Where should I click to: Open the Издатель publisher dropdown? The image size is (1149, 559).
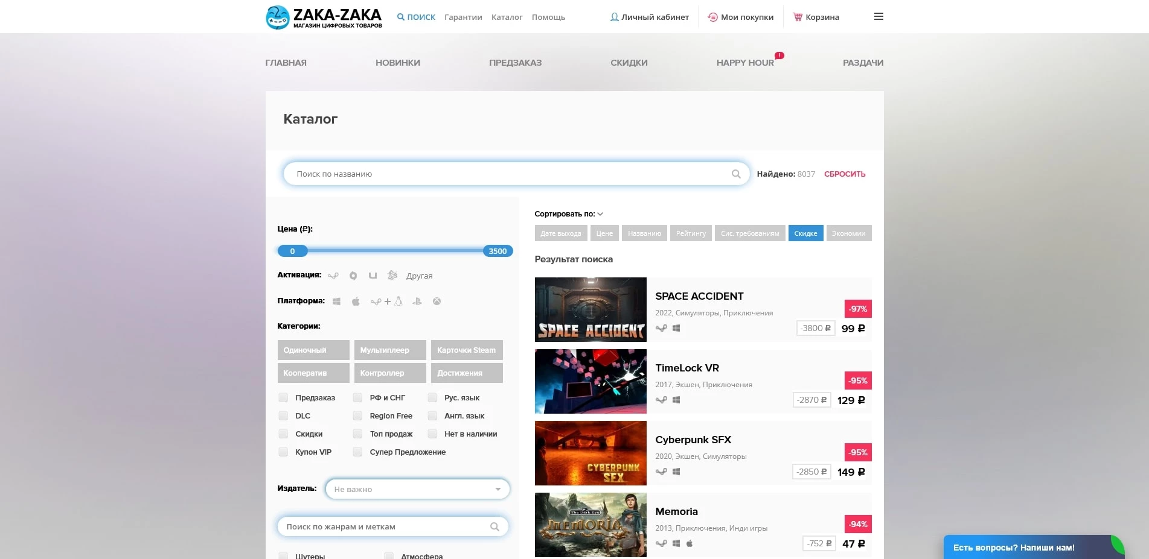point(417,489)
